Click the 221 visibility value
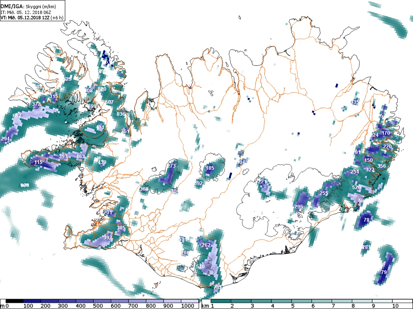 pos(262,182)
